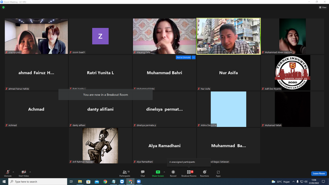329x185 pixels.
Task: Open File Explorer from taskbar
Action: point(80,181)
